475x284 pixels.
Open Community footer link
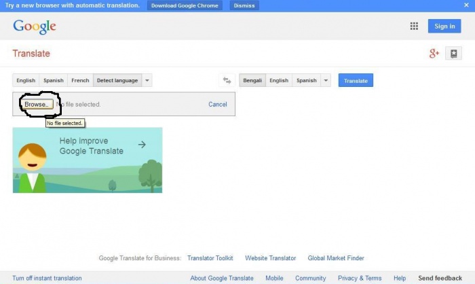311,279
